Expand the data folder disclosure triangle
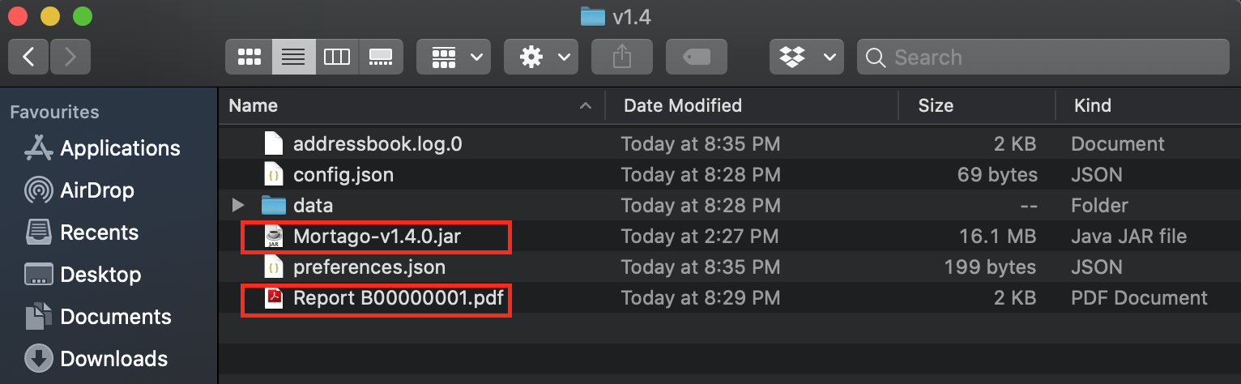The image size is (1241, 384). click(237, 206)
